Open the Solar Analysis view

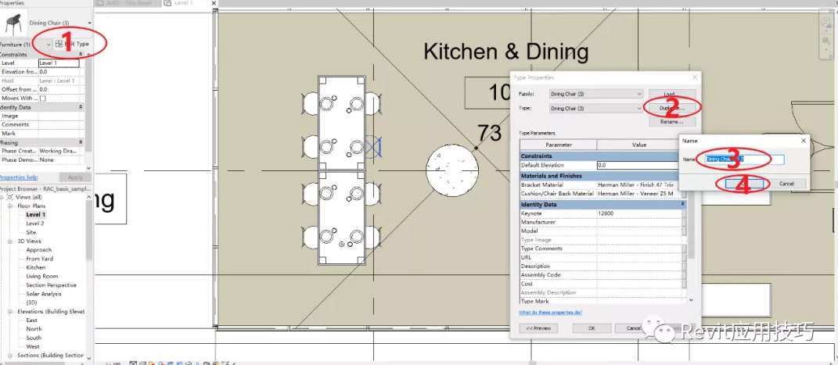tap(44, 294)
